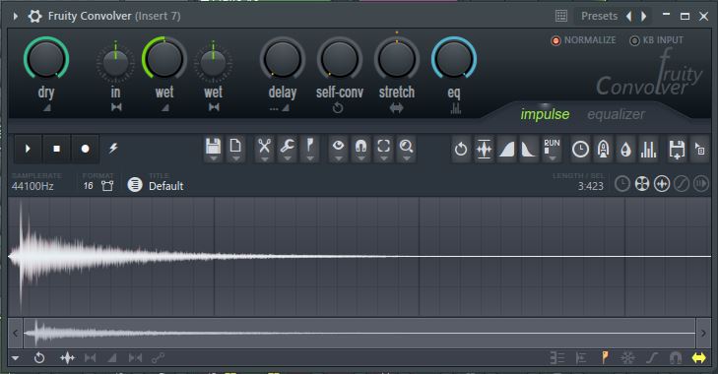Image resolution: width=718 pixels, height=374 pixels.
Task: Click the drag sample selection icon
Action: click(x=699, y=149)
